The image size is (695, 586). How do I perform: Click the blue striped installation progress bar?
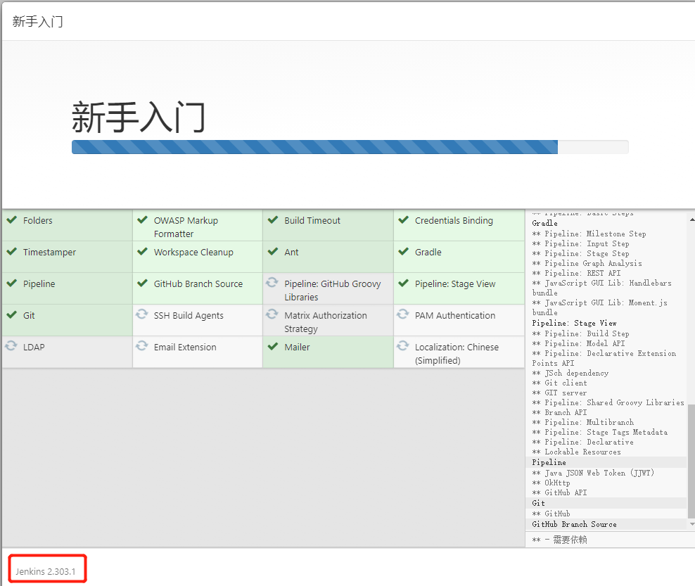point(314,147)
